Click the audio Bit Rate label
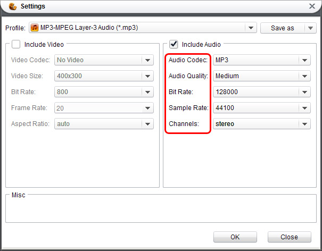Screen dimensions: 322x251 coord(181,92)
